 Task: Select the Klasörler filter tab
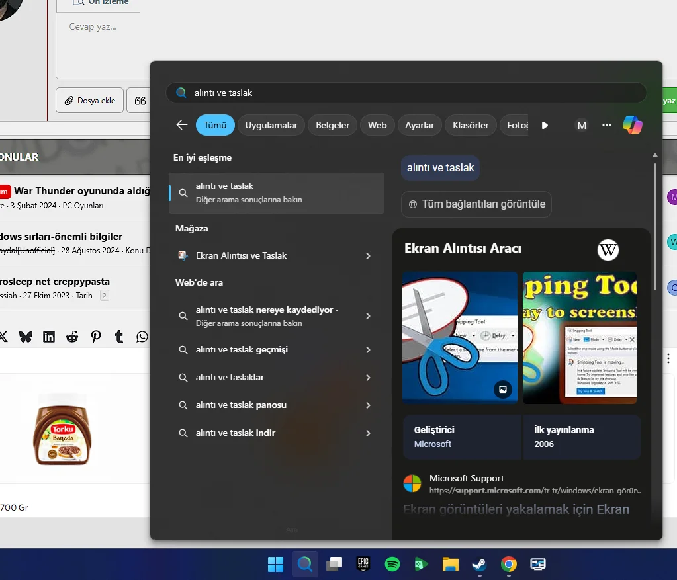tap(471, 125)
